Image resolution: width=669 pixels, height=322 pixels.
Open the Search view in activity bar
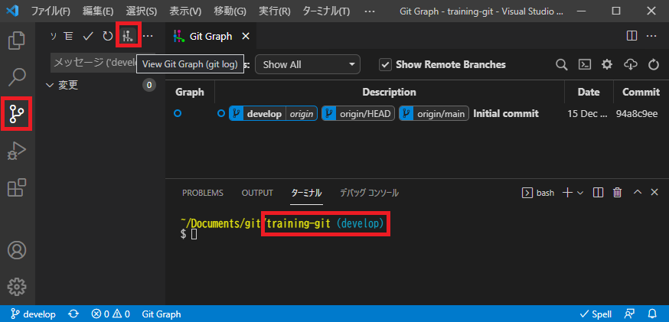[17, 76]
